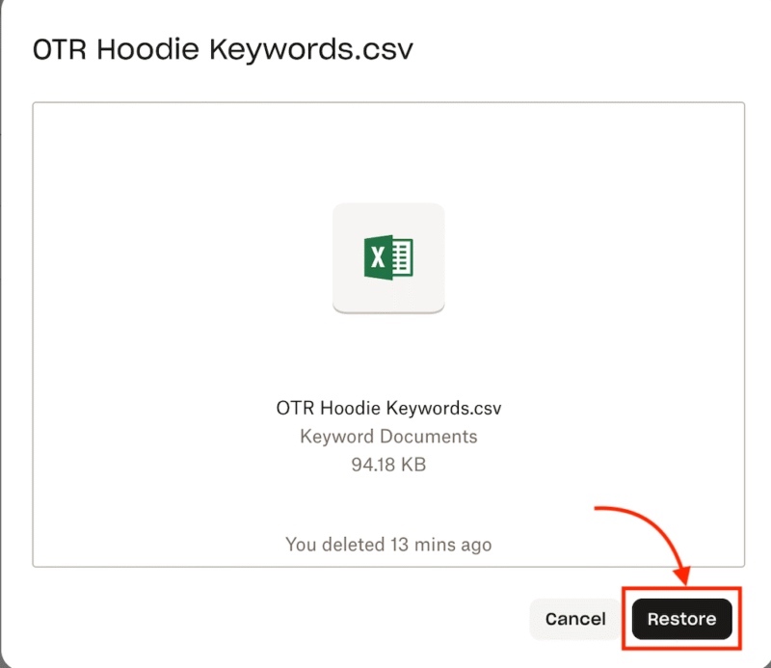
Task: Click the green Excel file icon
Action: pyautogui.click(x=388, y=257)
